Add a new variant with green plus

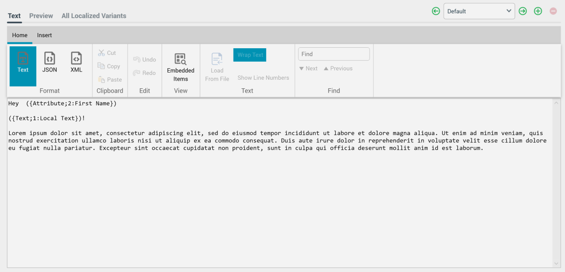(538, 11)
